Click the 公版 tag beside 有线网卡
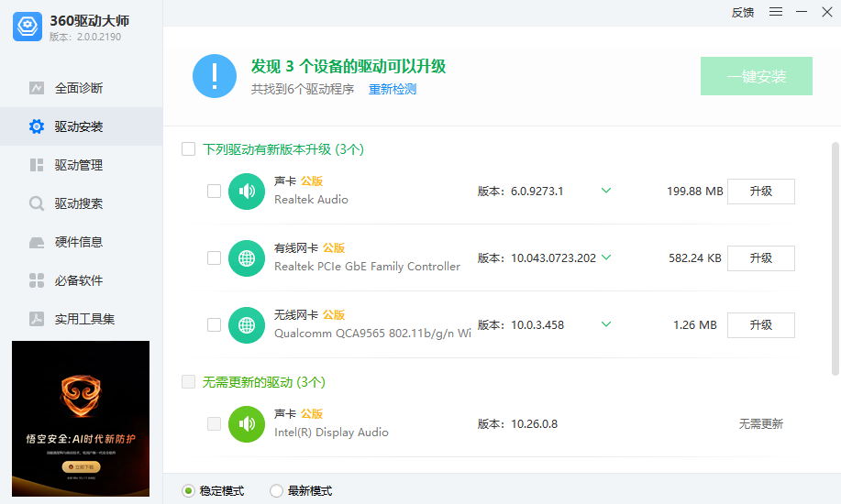The width and height of the screenshot is (841, 504). pos(334,248)
